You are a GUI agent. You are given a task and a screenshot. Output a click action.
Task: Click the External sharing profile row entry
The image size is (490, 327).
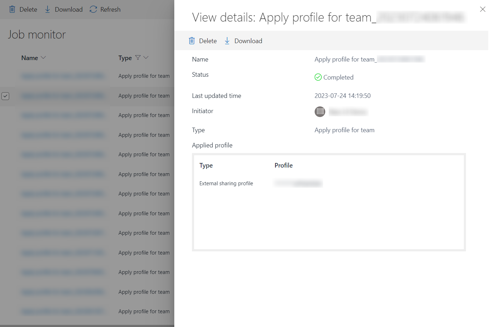click(226, 183)
